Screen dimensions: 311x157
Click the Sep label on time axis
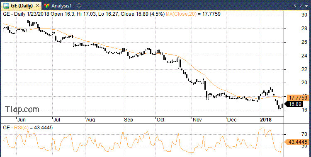(x=128, y=120)
